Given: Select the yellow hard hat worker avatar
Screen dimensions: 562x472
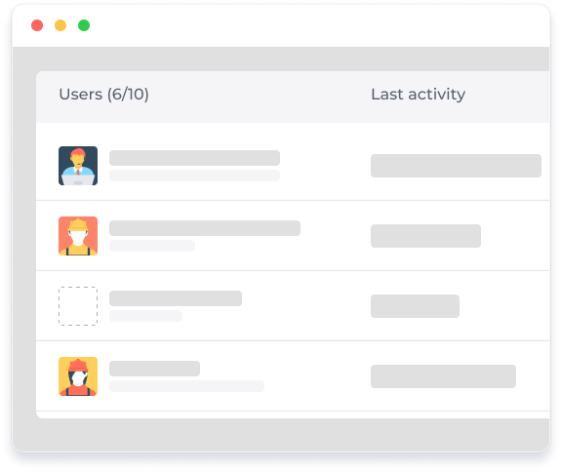Looking at the screenshot, I should 78,236.
